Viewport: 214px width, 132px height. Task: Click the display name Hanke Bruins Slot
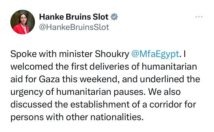pos(74,17)
